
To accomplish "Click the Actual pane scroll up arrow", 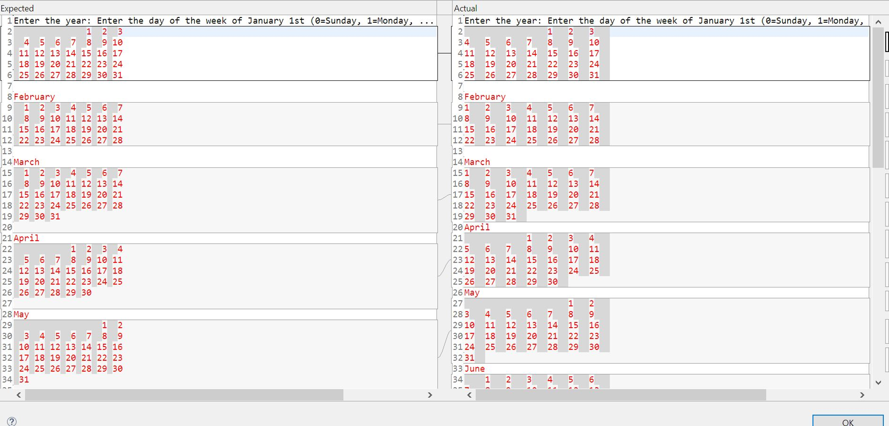I will (x=878, y=22).
